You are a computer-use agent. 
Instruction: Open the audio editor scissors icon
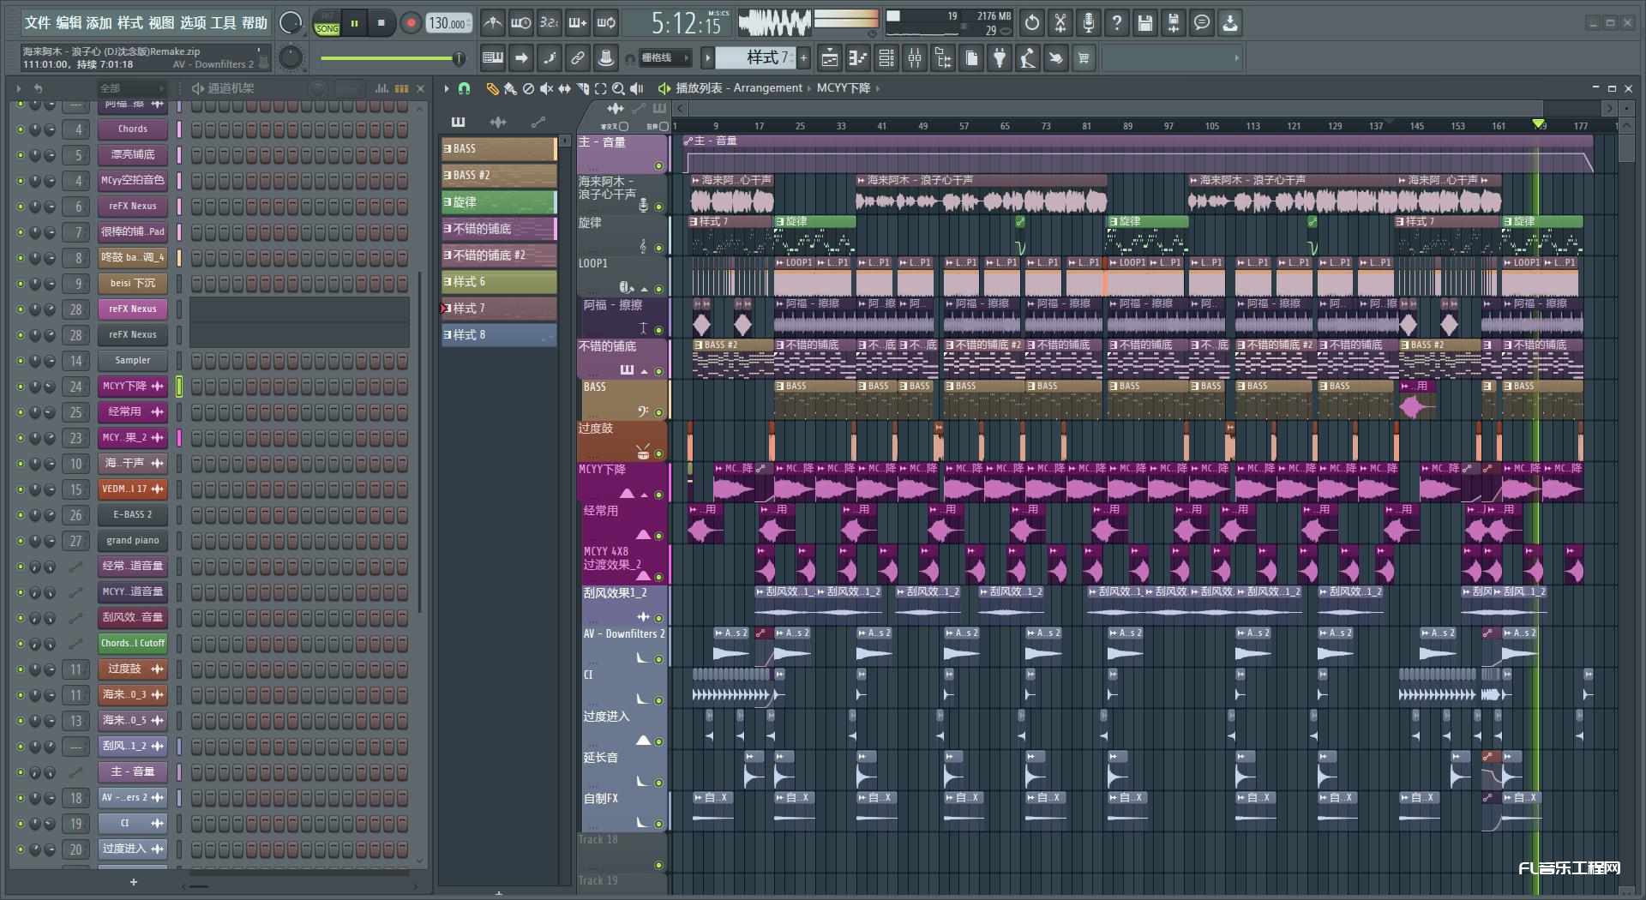[x=1060, y=23]
